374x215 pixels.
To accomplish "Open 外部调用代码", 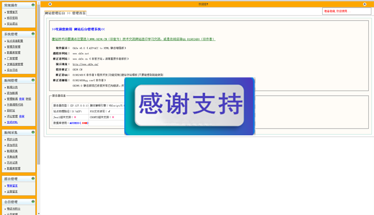I will point(15,105).
